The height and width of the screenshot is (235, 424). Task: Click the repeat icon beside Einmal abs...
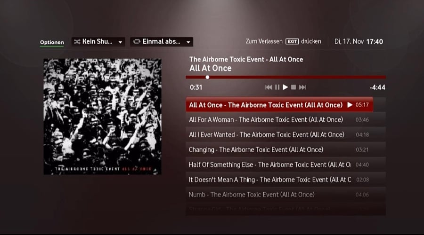137,41
